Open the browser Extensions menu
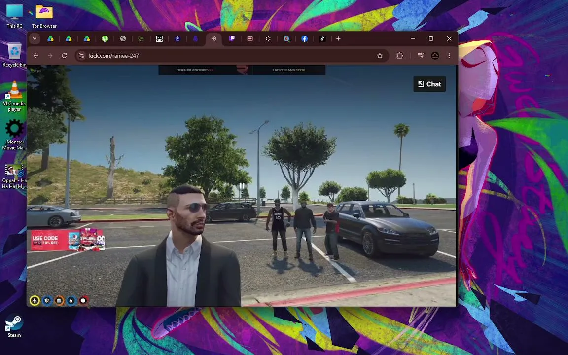This screenshot has width=568, height=355. pyautogui.click(x=399, y=55)
